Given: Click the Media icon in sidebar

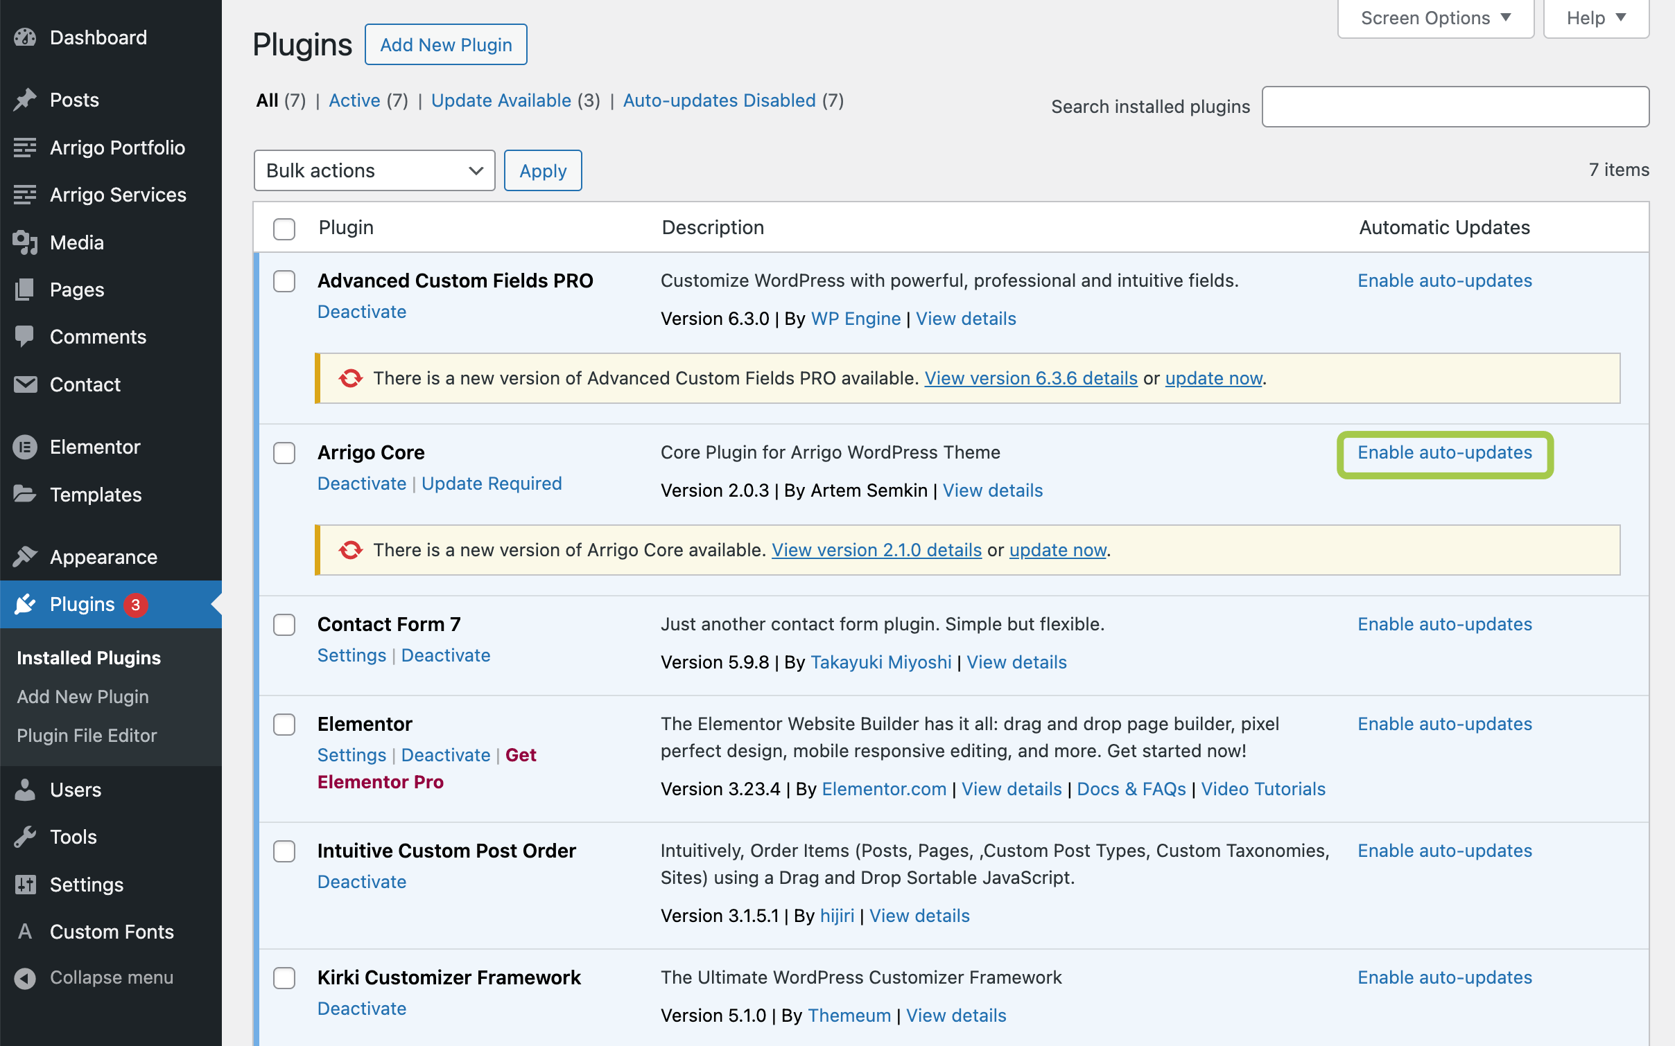Looking at the screenshot, I should pos(25,242).
